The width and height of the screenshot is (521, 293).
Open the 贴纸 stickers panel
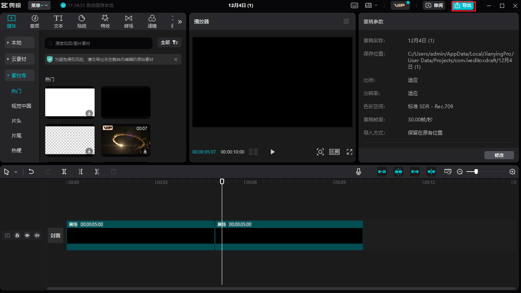tap(82, 21)
